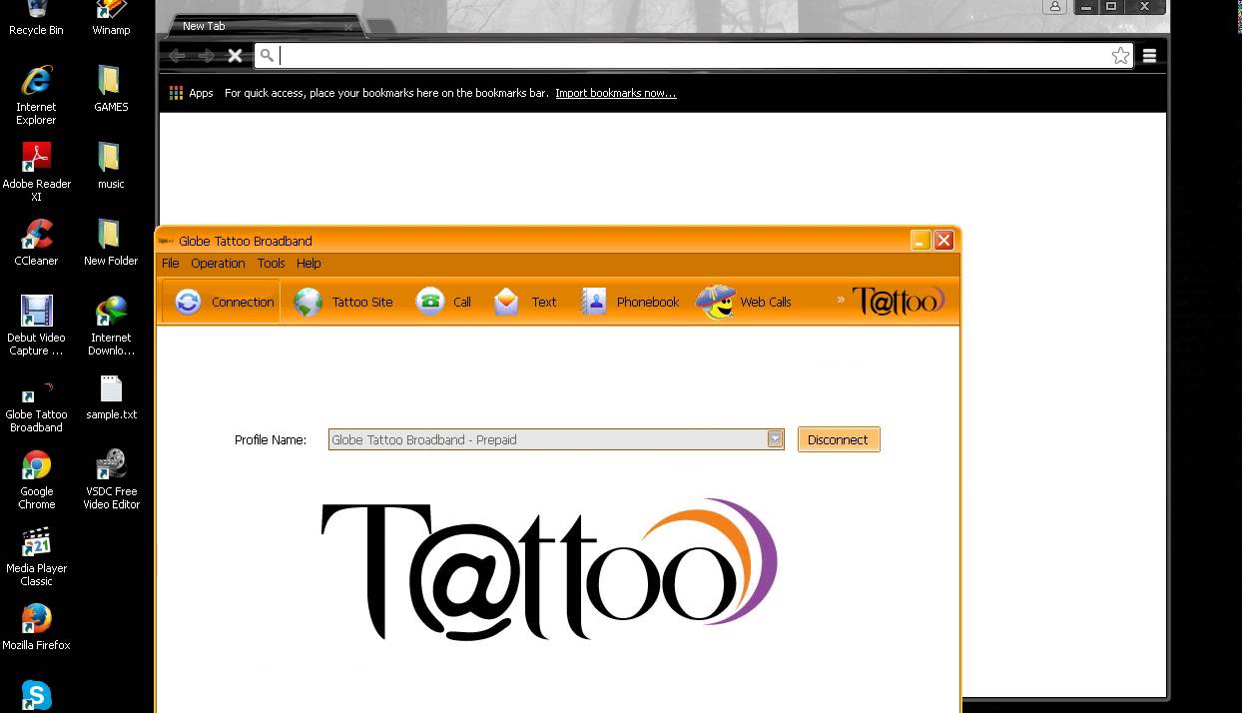Open the Apps shortcut in bookmarks bar
Screen dimensions: 1242x713
point(191,93)
